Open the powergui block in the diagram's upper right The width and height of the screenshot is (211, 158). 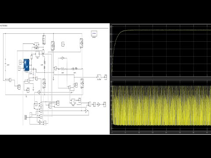tap(94, 33)
